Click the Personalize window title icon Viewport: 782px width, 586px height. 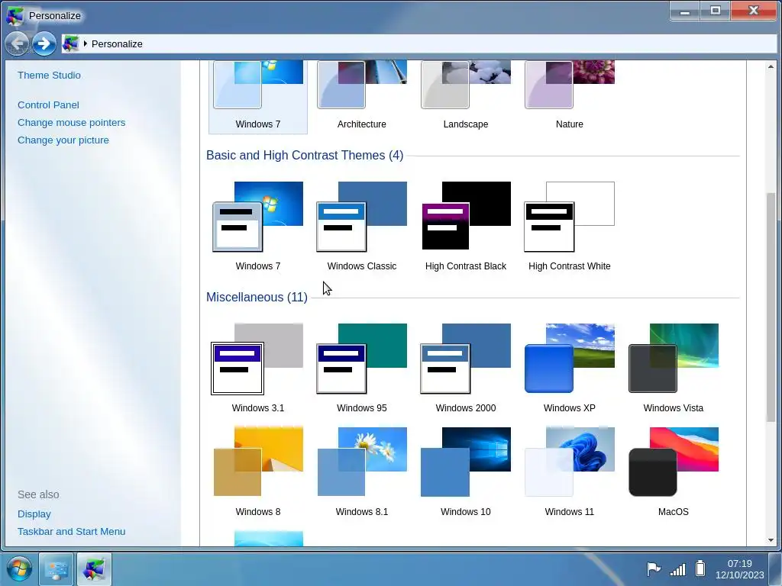[15, 16]
